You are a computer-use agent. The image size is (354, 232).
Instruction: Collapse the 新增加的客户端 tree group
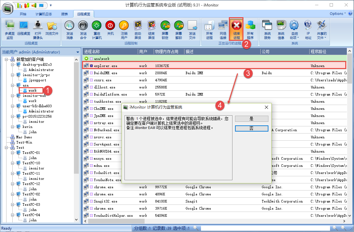click(x=7, y=59)
